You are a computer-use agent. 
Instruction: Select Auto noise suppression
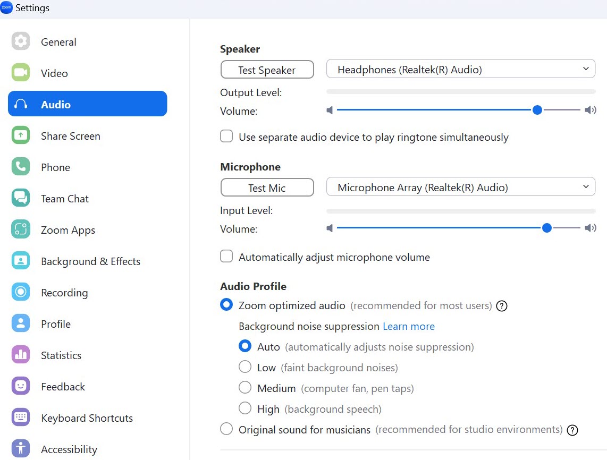[245, 346]
